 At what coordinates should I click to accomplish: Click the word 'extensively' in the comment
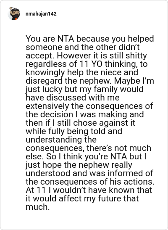[47, 106]
